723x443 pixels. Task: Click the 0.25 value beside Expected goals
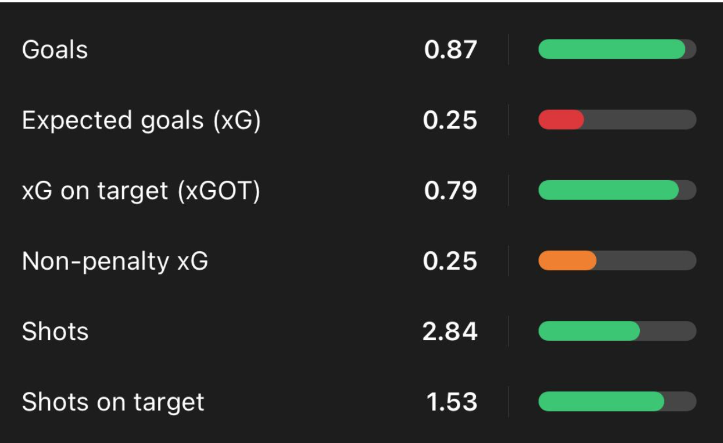point(450,120)
